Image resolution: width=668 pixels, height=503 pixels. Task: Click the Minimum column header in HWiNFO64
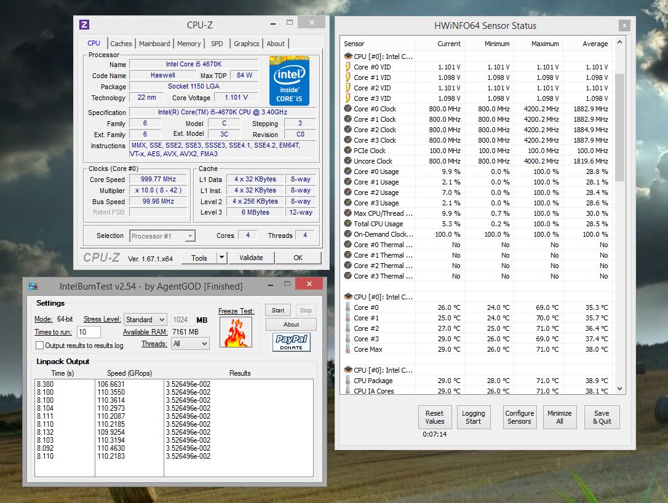pyautogui.click(x=489, y=44)
